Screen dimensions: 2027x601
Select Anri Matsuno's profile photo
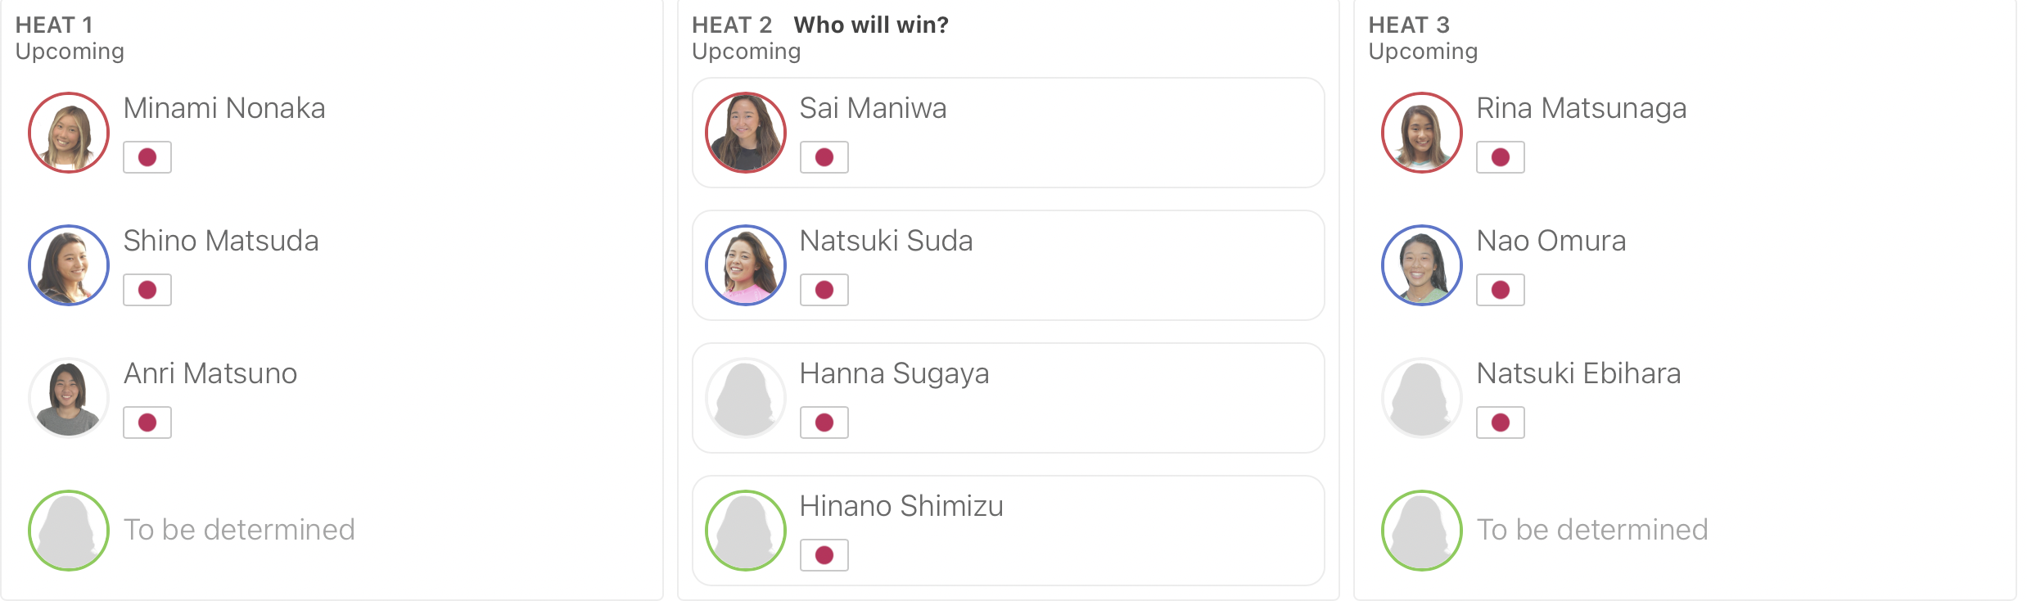(69, 398)
